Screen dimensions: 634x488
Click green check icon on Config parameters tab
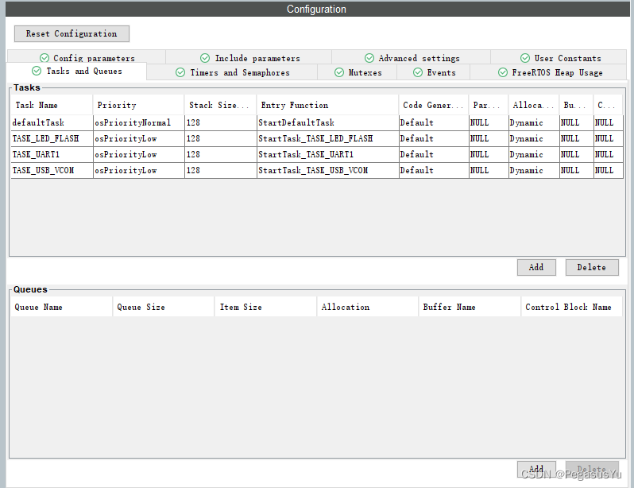44,58
